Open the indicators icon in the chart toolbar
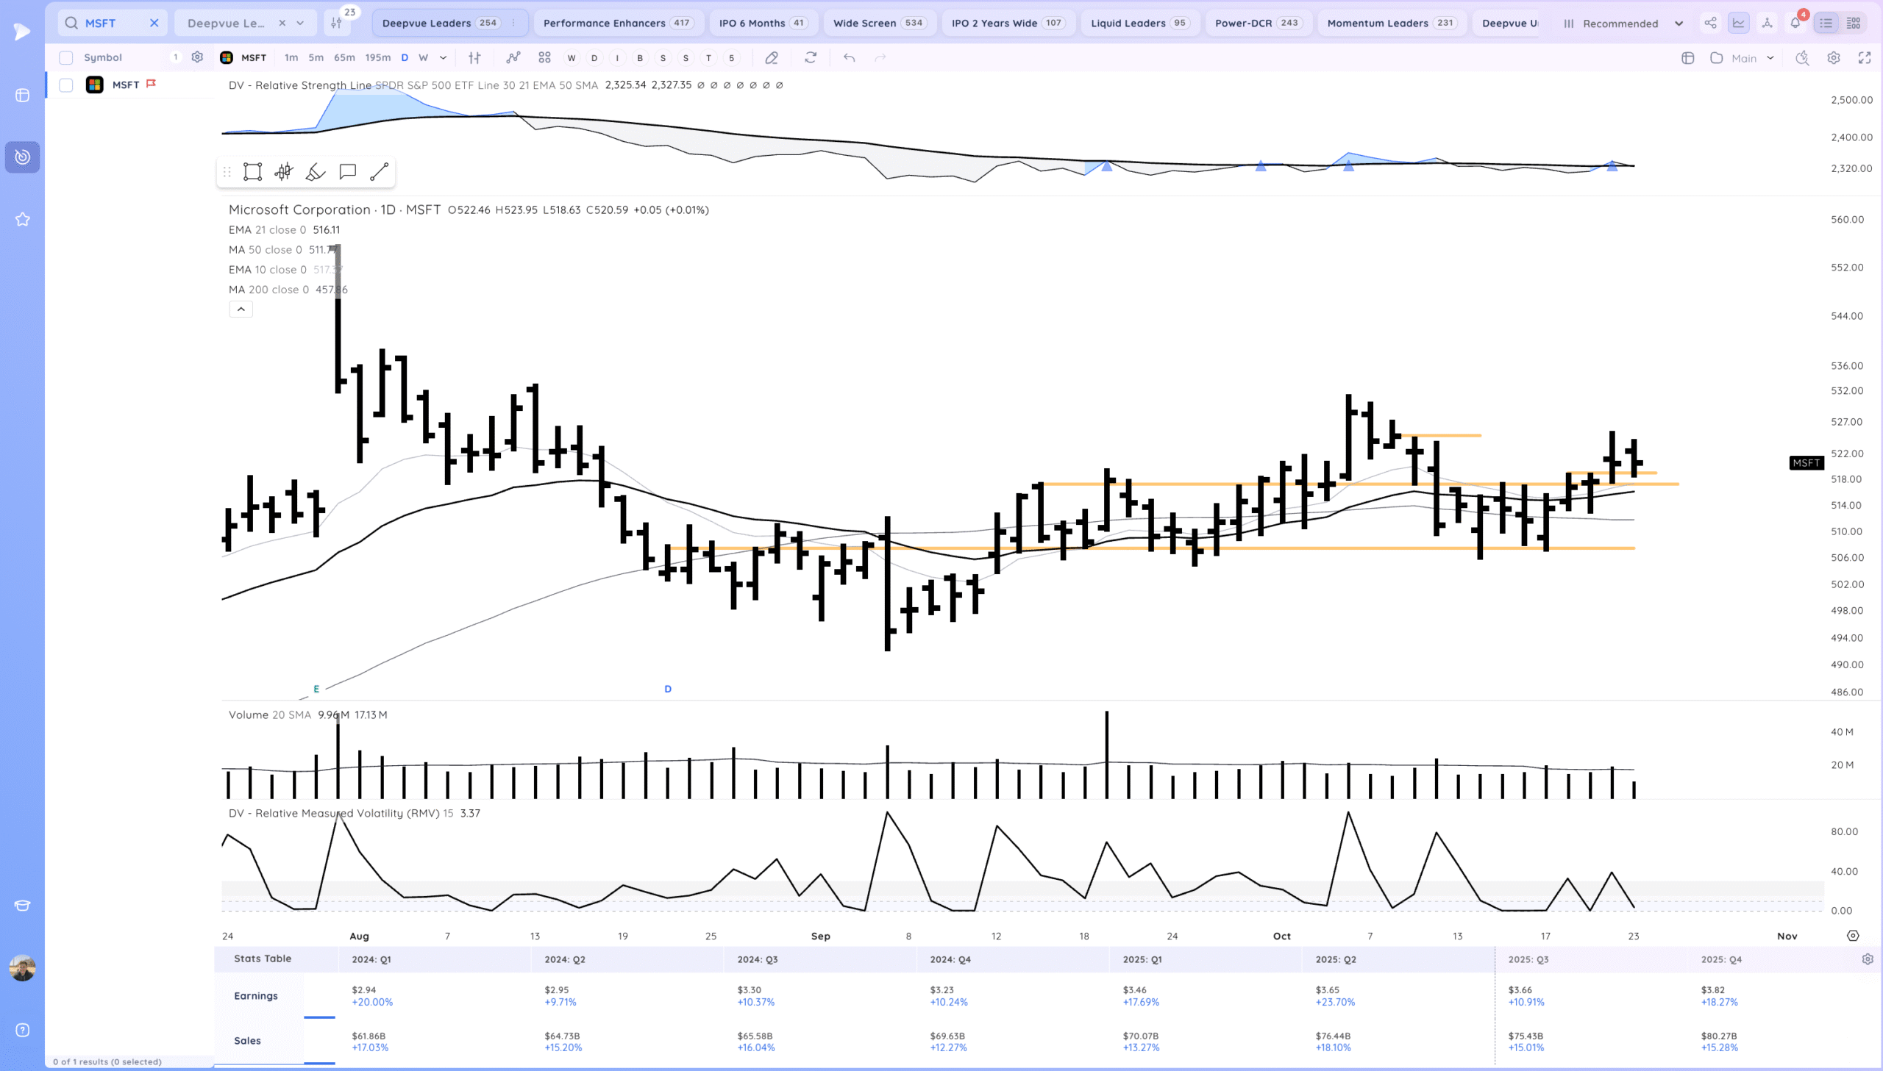Viewport: 1883px width, 1071px height. 513,57
